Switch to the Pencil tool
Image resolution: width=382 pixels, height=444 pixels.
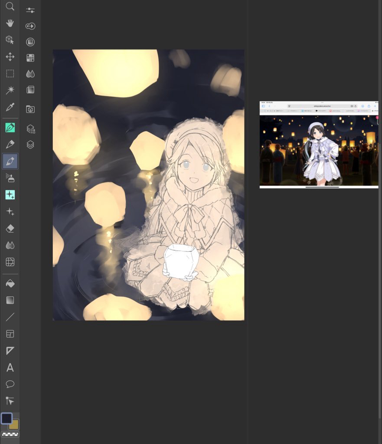point(10,144)
